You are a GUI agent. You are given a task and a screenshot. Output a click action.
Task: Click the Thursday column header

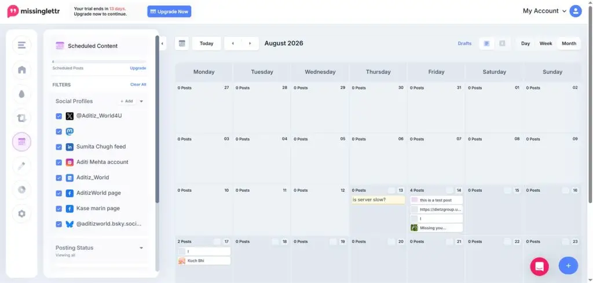[378, 72]
